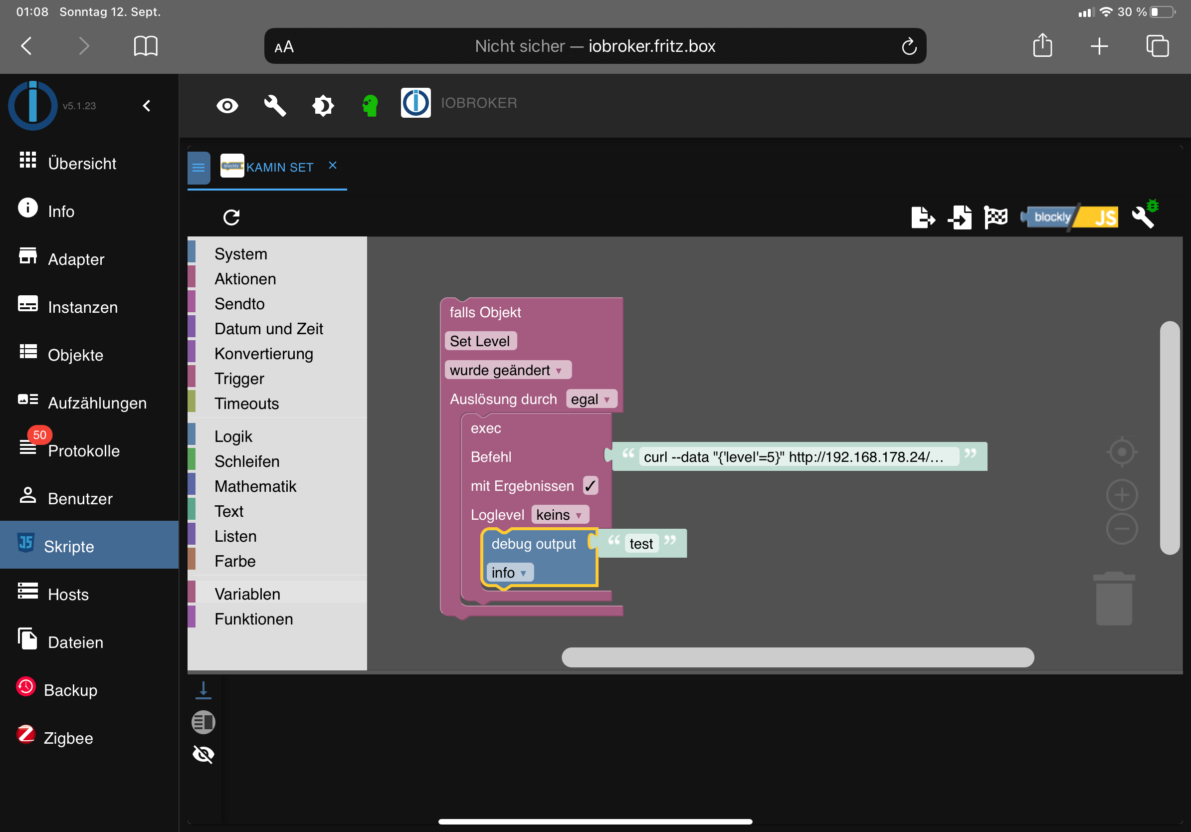Open the 'info' debug level dropdown
1191x832 pixels.
point(509,573)
